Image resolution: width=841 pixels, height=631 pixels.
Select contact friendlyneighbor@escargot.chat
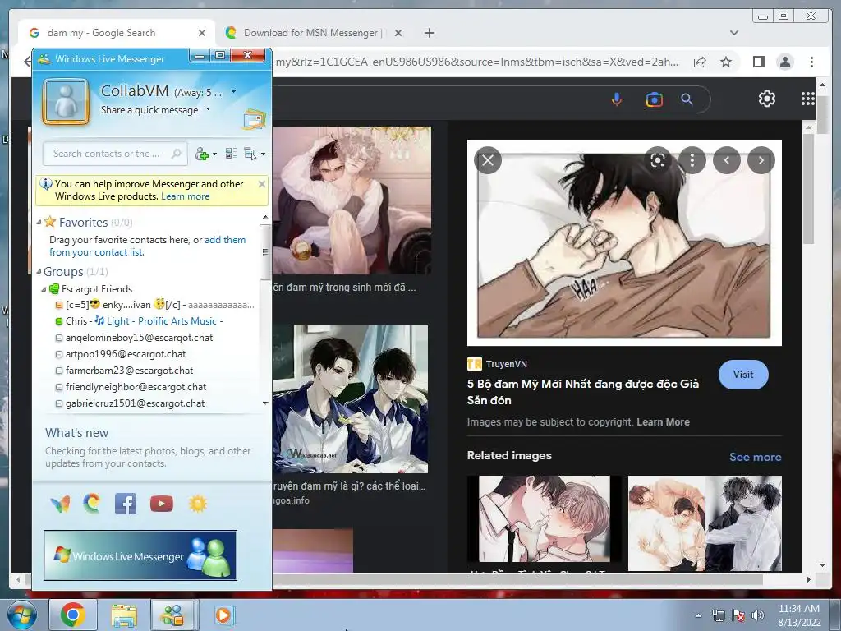pyautogui.click(x=136, y=387)
